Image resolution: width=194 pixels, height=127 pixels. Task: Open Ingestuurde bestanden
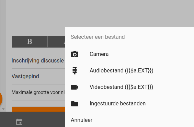coord(117,104)
